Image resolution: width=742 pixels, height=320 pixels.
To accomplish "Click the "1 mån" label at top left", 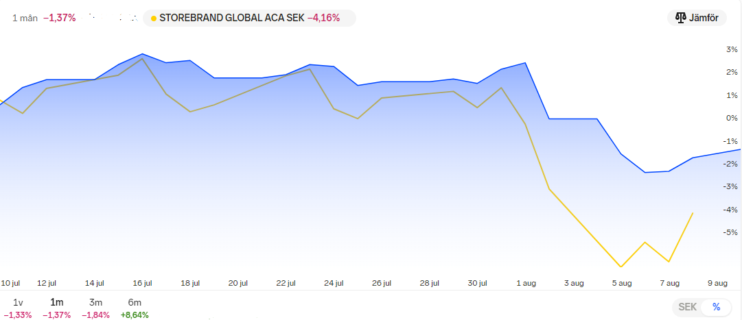I will coord(24,18).
